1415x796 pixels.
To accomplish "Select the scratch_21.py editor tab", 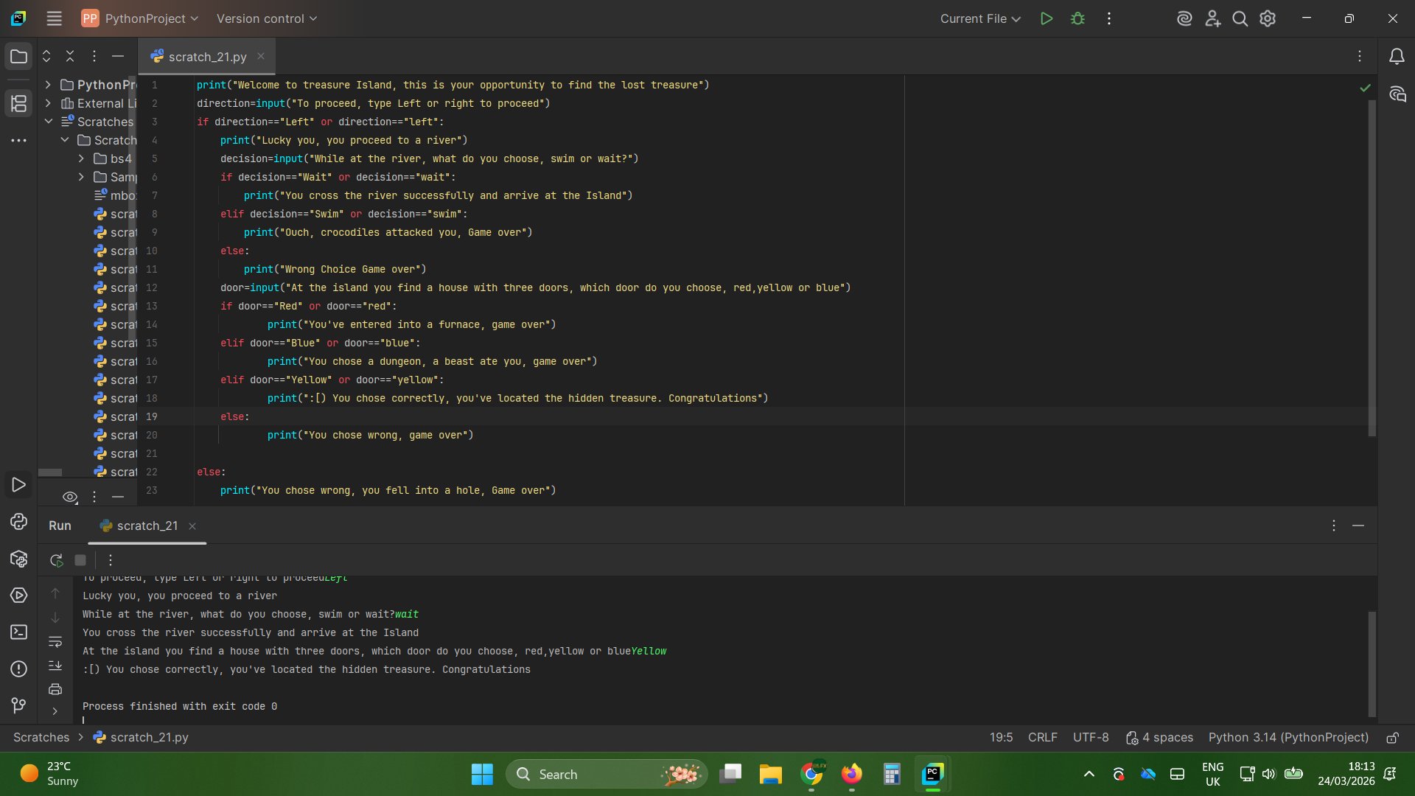I will (207, 57).
